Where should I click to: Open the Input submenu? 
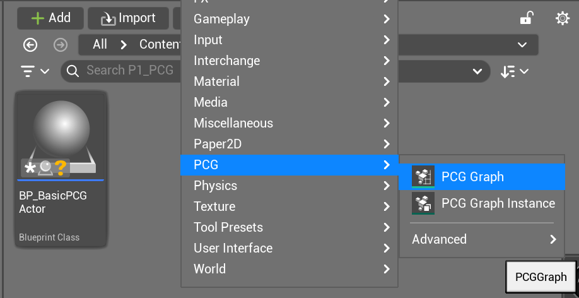tap(289, 40)
